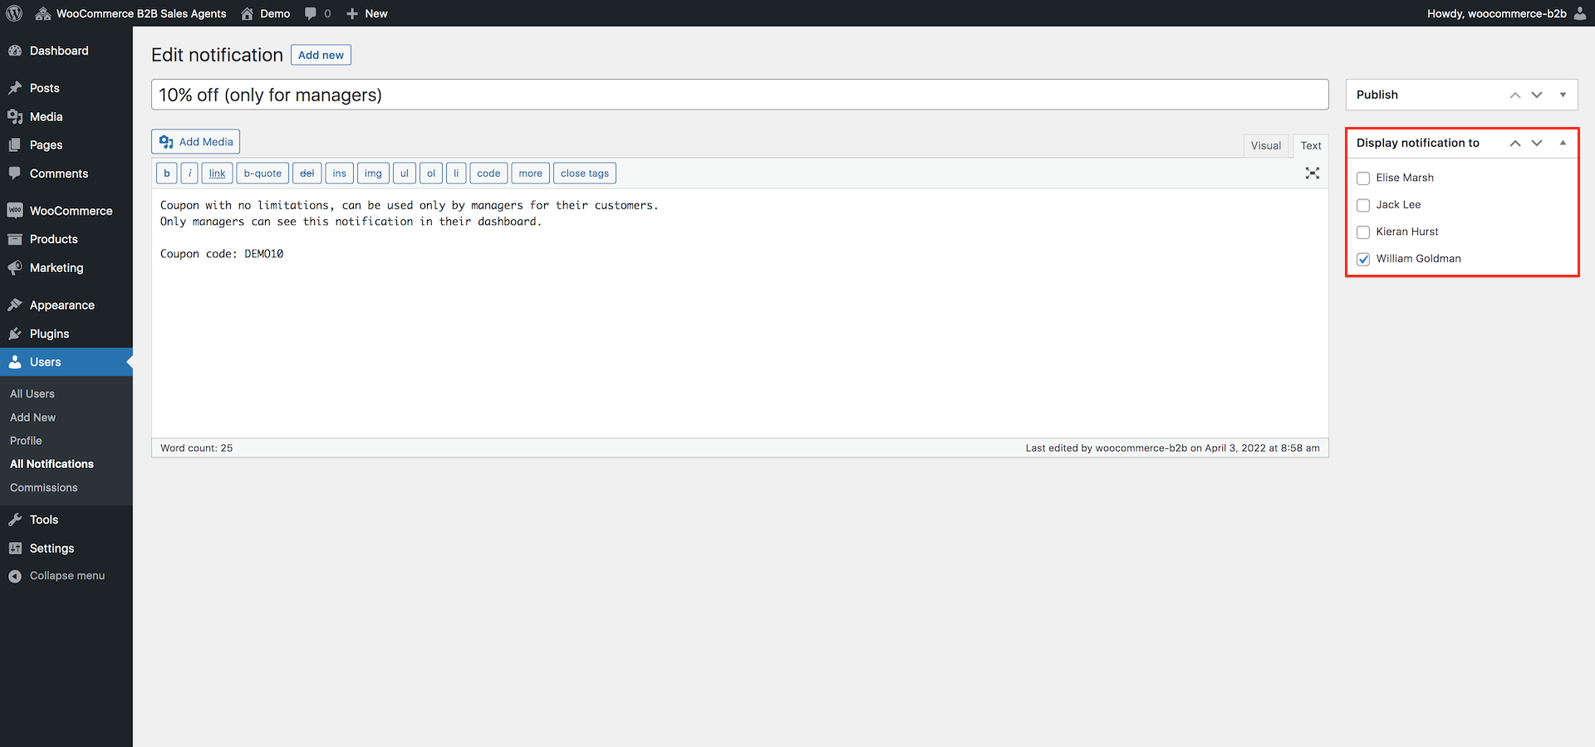
Task: Click the Comments speech bubble sidebar icon
Action: pyautogui.click(x=15, y=173)
